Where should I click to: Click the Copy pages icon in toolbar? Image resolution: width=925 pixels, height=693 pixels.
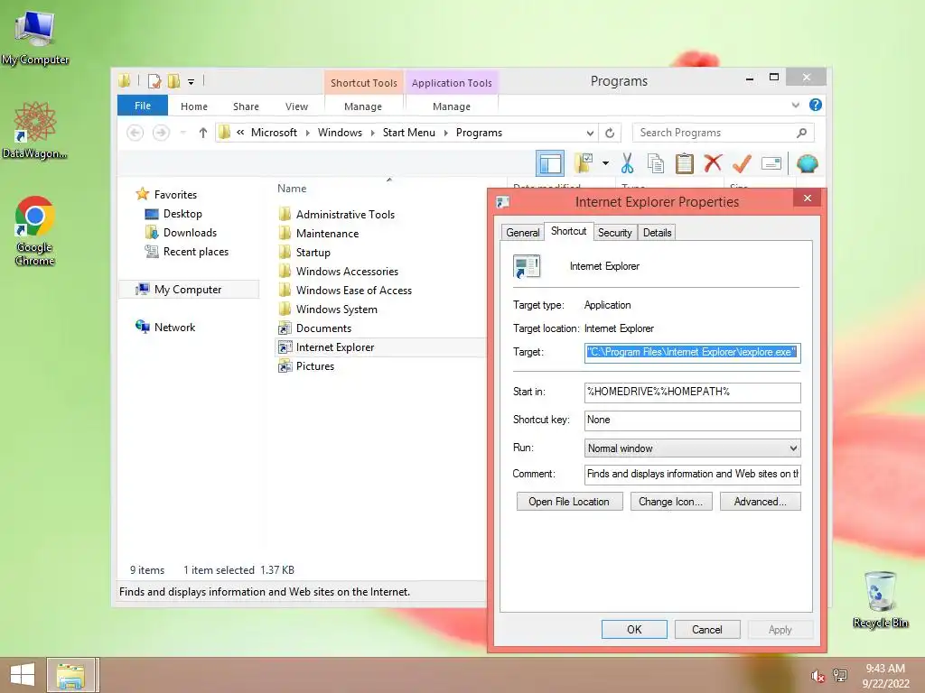tap(656, 163)
